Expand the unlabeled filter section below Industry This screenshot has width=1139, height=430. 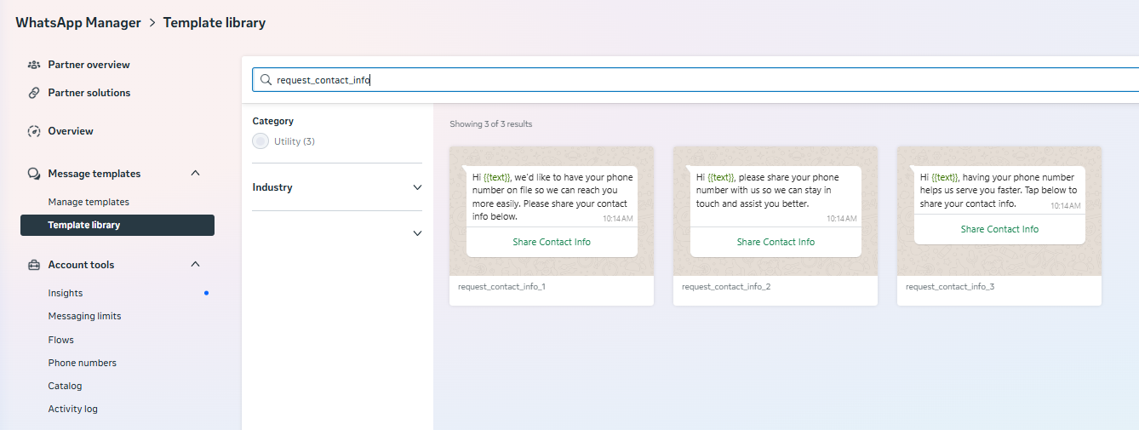pos(417,233)
